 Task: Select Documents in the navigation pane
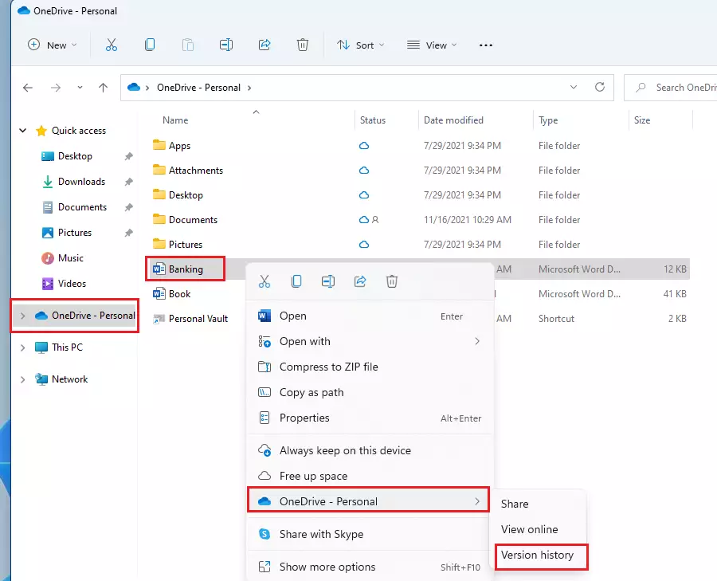[x=82, y=207]
